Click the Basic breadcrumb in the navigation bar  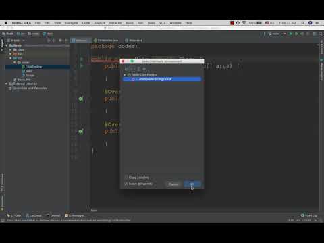pyautogui.click(x=8, y=34)
